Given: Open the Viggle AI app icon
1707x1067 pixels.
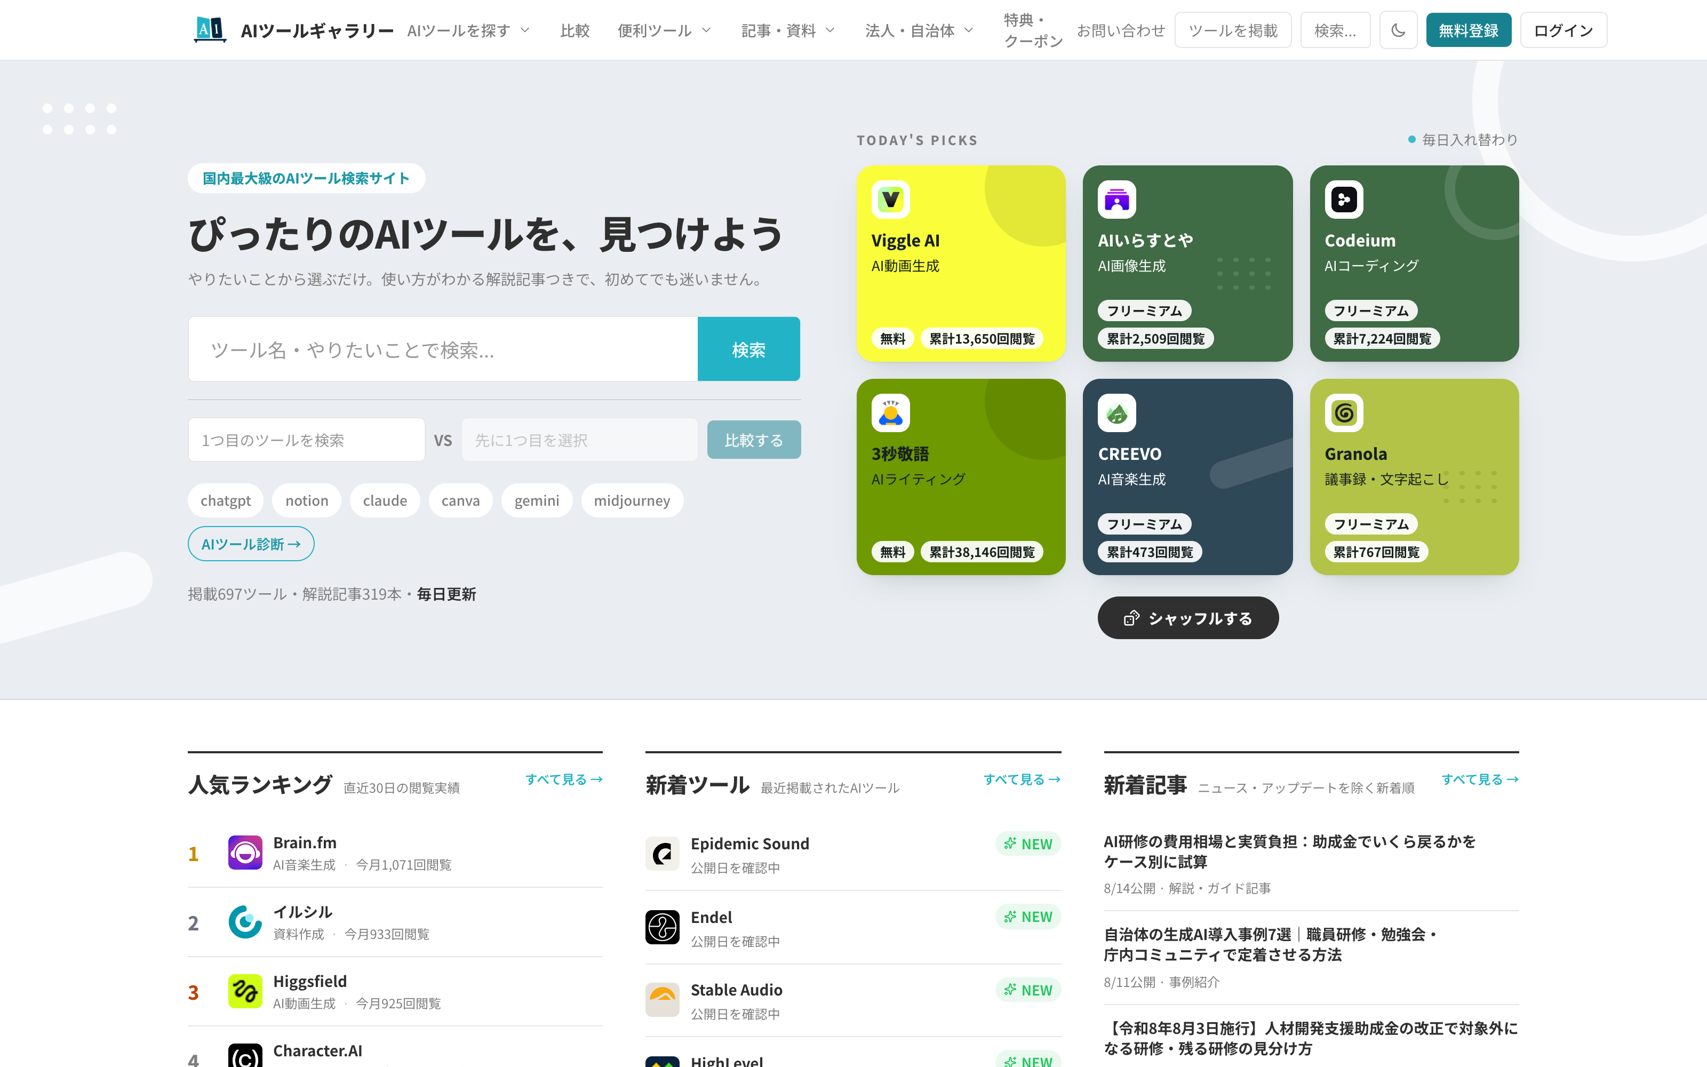Looking at the screenshot, I should (x=890, y=200).
